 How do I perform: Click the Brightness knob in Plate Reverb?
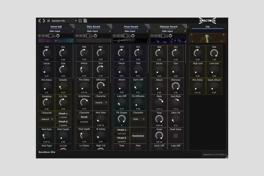point(84,102)
